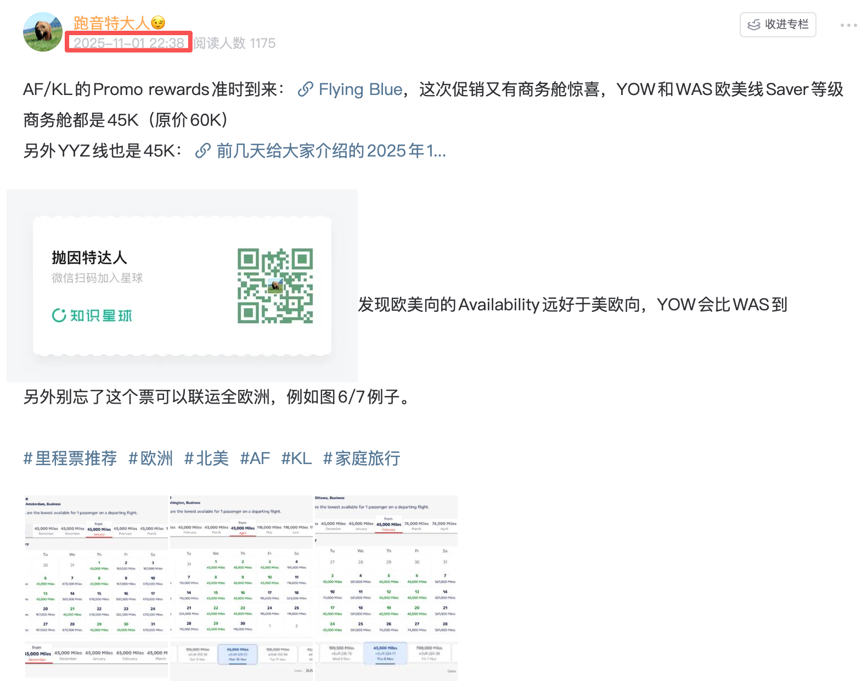The image size is (867, 681).
Task: Click the 收进专栏 button
Action: [x=778, y=25]
